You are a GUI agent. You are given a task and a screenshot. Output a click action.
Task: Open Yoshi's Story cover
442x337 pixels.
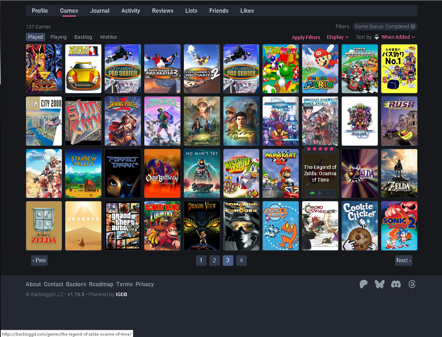pos(281,69)
